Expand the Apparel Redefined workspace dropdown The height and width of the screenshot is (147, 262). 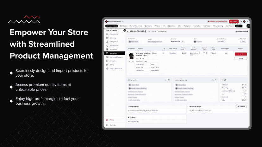tap(122, 21)
